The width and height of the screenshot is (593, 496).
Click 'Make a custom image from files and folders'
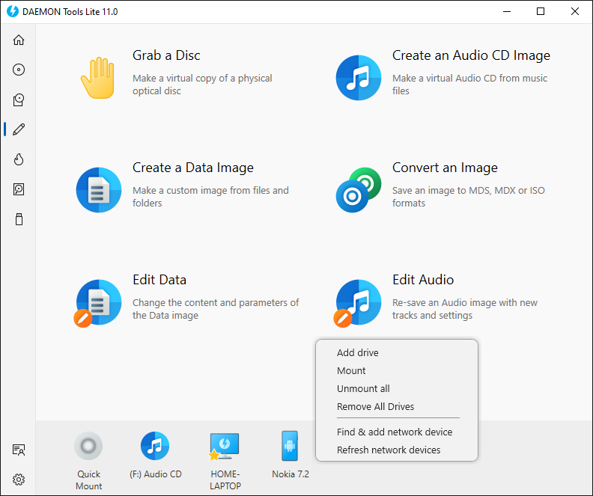pos(210,197)
